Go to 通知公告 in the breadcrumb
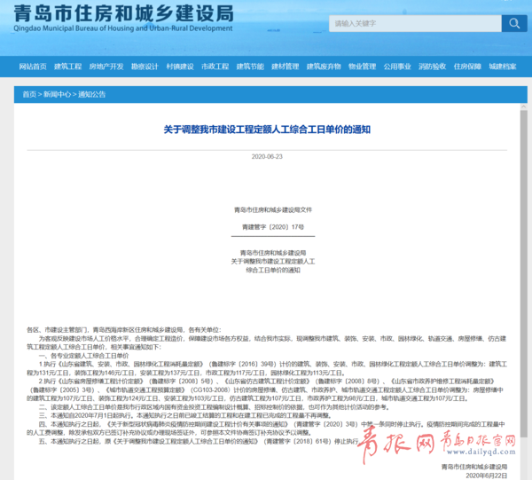Screen dimensions: 532x480 (92, 94)
